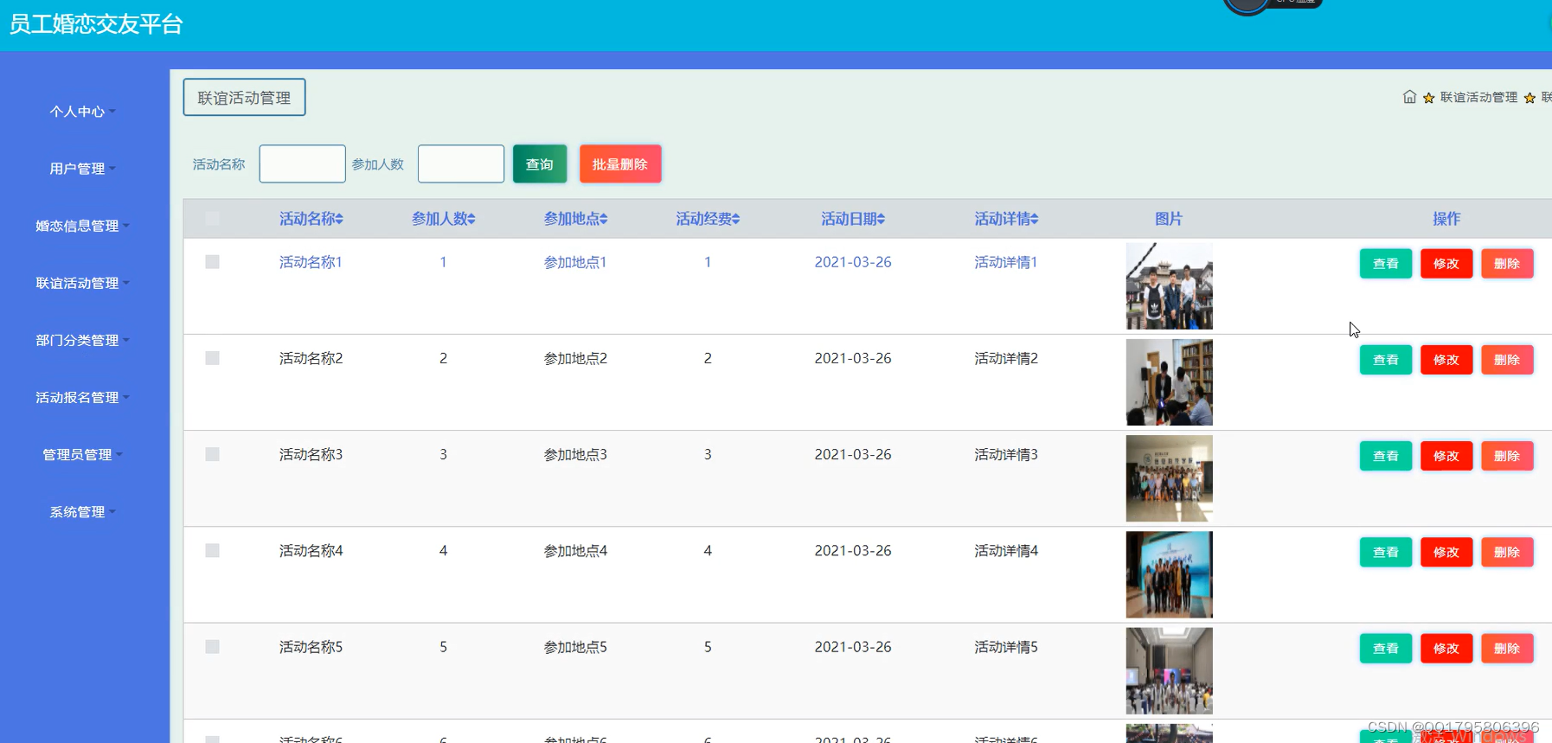Delete the 活动名称4 row
Screen dimensions: 1552x743
1507,552
